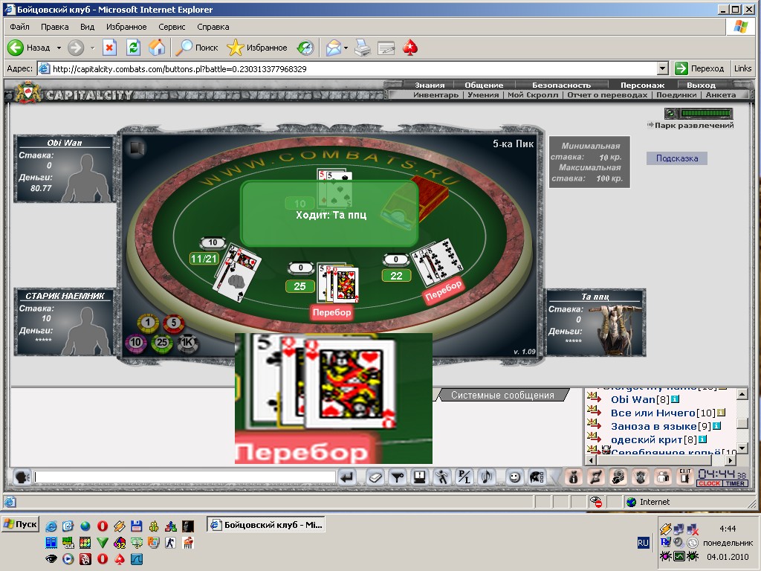Select the 1 credit chip

[x=148, y=323]
